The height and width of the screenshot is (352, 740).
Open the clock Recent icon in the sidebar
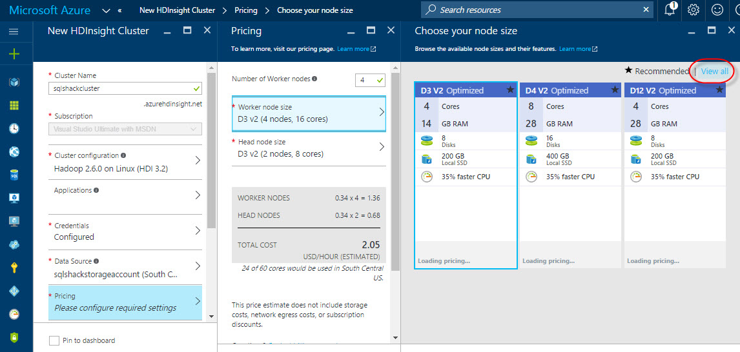[x=14, y=128]
